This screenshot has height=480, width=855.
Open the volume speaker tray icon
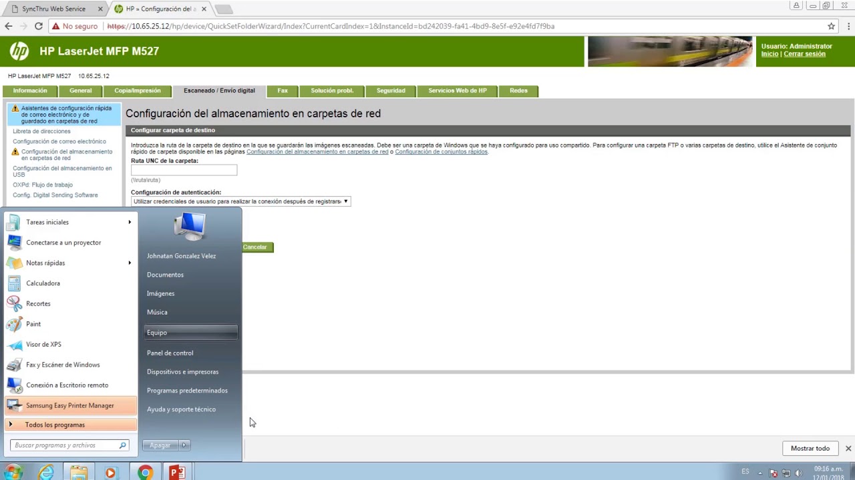(x=798, y=473)
